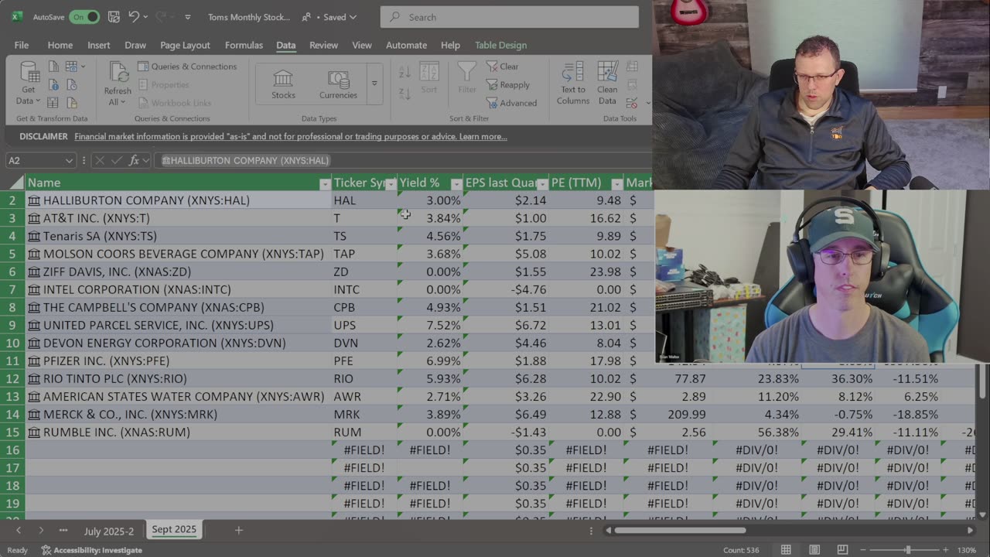The width and height of the screenshot is (990, 557).
Task: Click Refresh All icon
Action: (118, 73)
